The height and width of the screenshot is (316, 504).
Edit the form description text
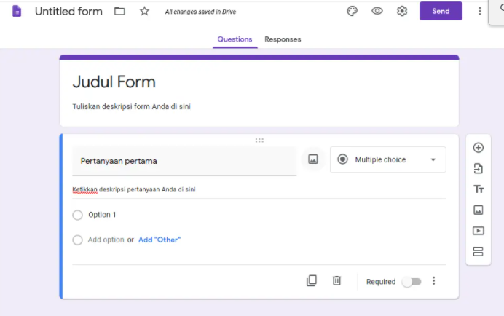132,107
